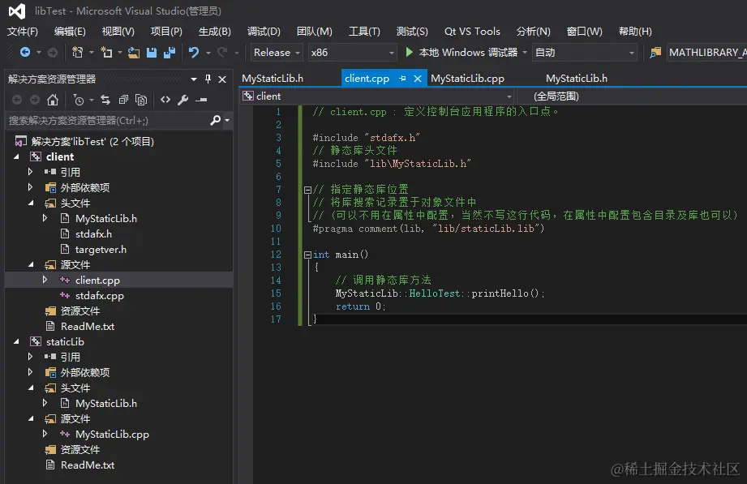Open the Qt VS Tools menu
The image size is (747, 484).
pos(472,32)
